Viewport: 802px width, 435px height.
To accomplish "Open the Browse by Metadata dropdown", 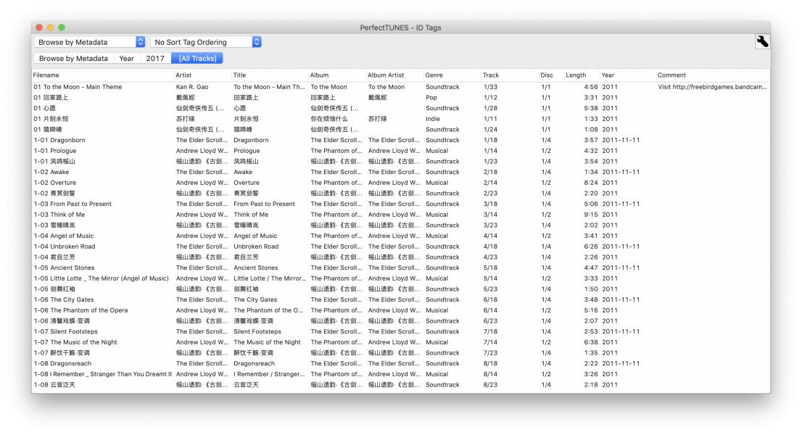I will pyautogui.click(x=90, y=42).
